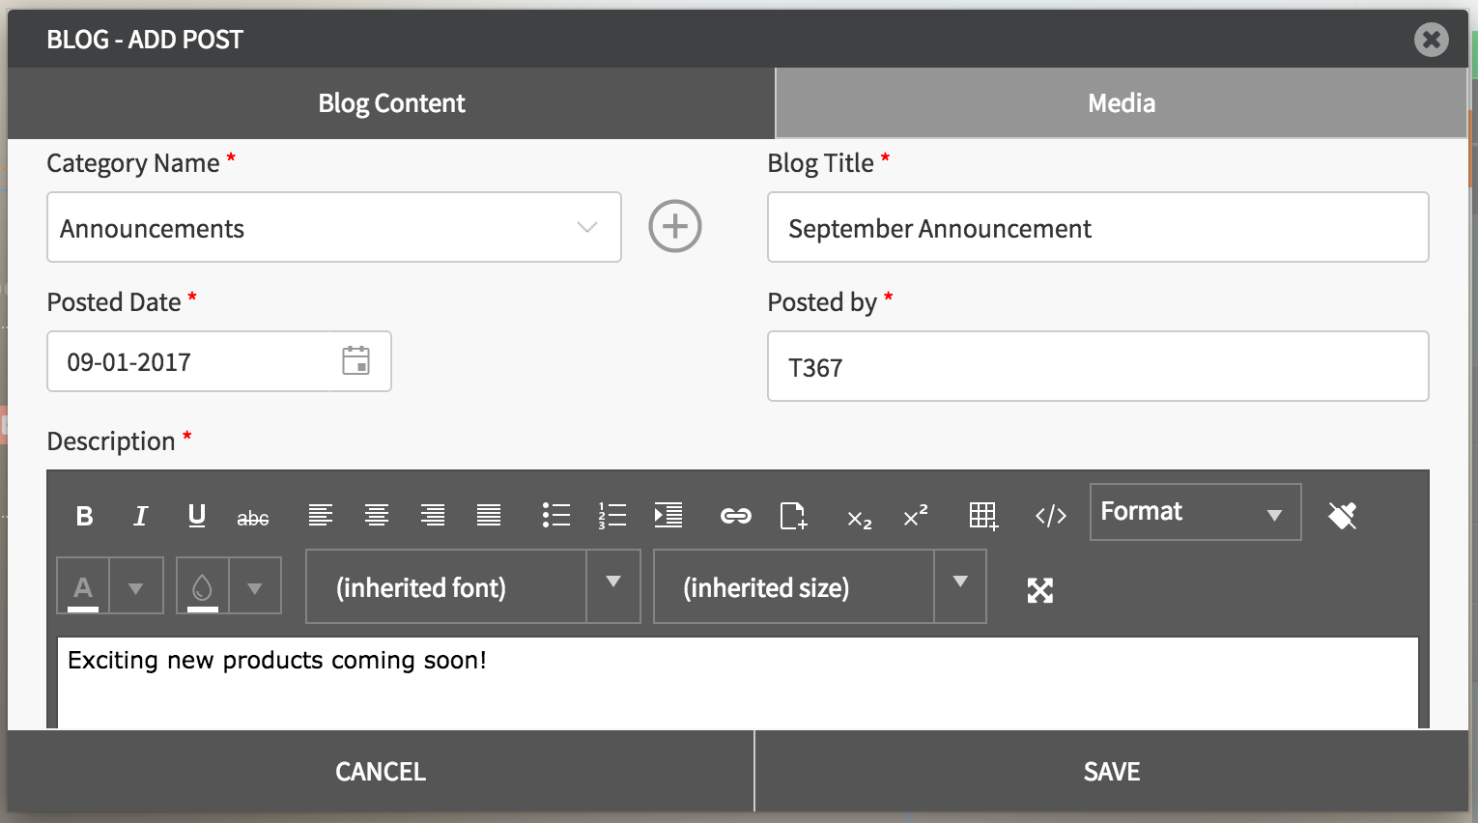Image resolution: width=1478 pixels, height=823 pixels.
Task: Toggle underline text formatting
Action: pos(197,516)
